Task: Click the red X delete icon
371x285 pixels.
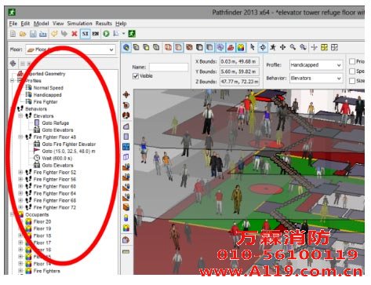Action: pos(75,34)
